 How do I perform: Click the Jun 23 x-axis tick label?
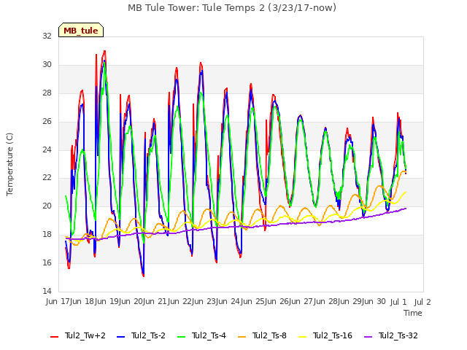204,301
